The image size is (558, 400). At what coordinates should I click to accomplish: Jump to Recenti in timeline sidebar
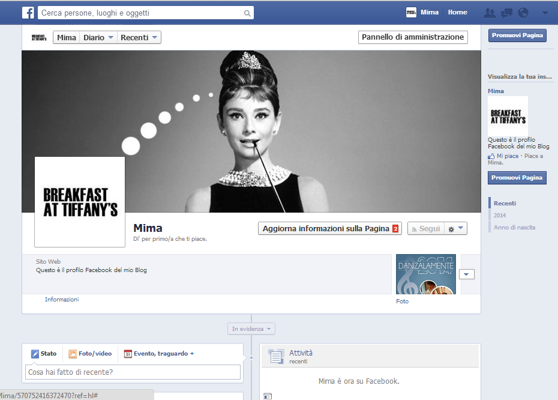point(505,204)
